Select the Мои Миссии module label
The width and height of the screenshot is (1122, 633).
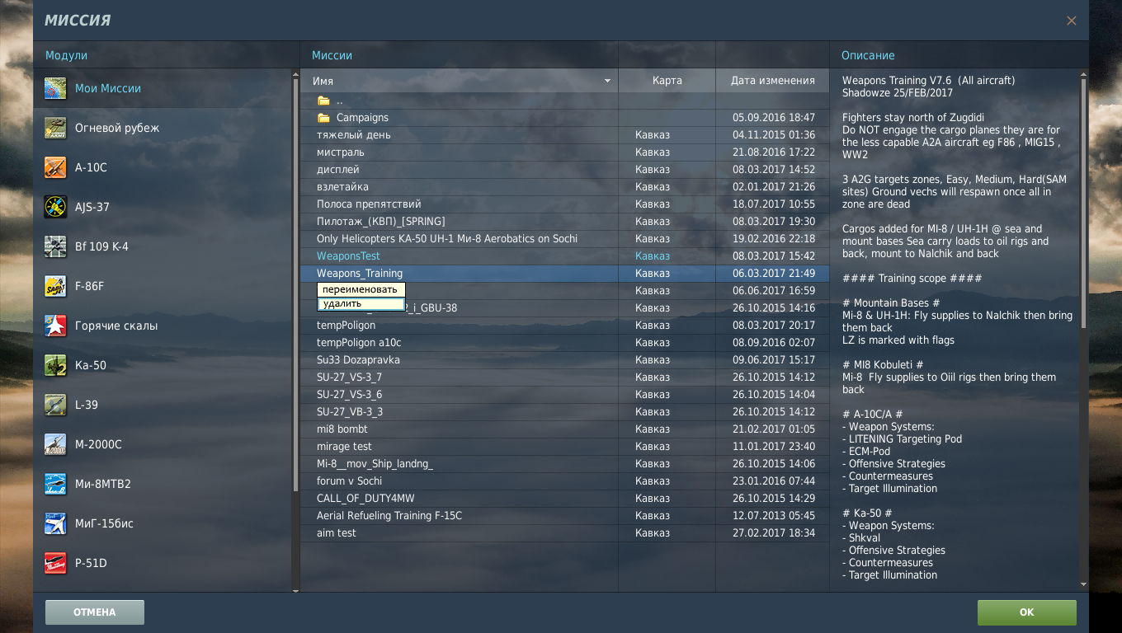click(x=108, y=88)
